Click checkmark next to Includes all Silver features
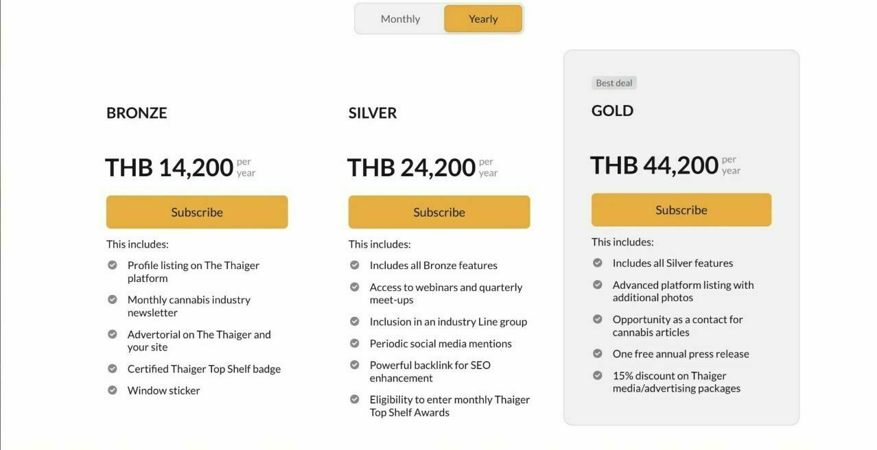This screenshot has height=450, width=877. 598,263
